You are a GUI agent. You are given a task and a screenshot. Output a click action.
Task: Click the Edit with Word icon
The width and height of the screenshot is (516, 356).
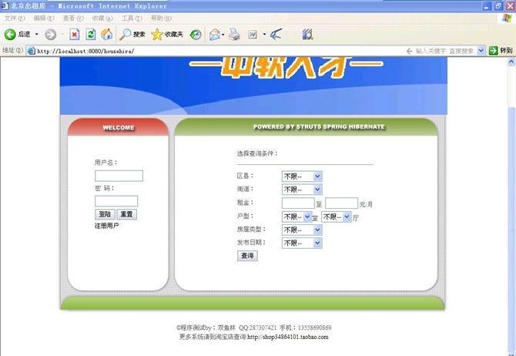point(253,34)
